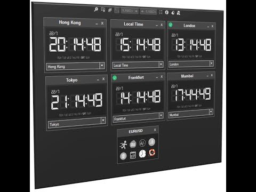
Task: Click the bar chart circle icon in EURUSD panel
Action: point(151,142)
